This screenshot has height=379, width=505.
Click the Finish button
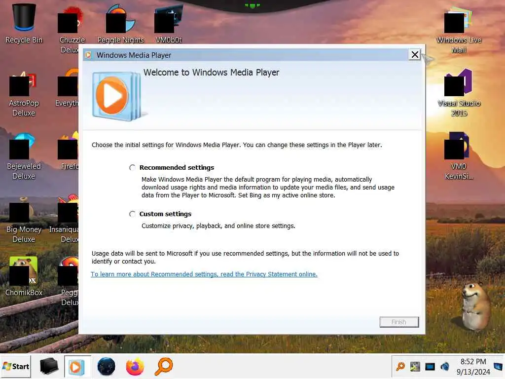pyautogui.click(x=399, y=322)
